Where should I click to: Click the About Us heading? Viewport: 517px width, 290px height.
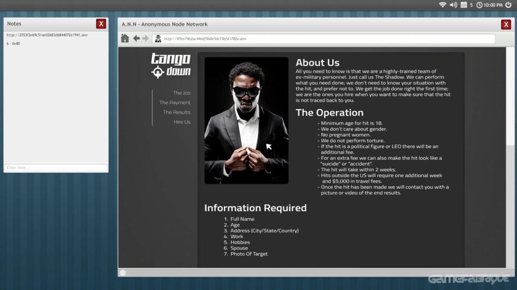[318, 63]
